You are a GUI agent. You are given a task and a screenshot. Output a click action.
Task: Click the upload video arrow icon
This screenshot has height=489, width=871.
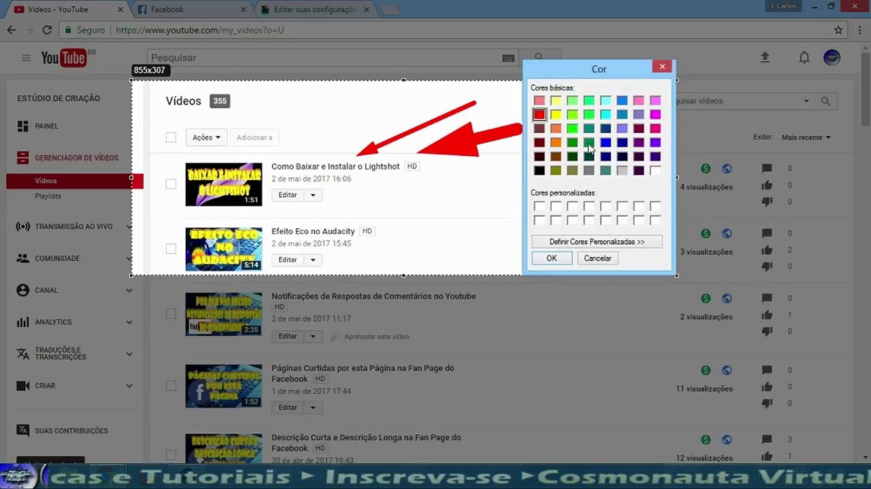click(765, 58)
